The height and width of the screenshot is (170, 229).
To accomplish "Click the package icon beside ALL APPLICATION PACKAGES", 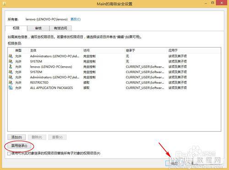I will (11, 88).
